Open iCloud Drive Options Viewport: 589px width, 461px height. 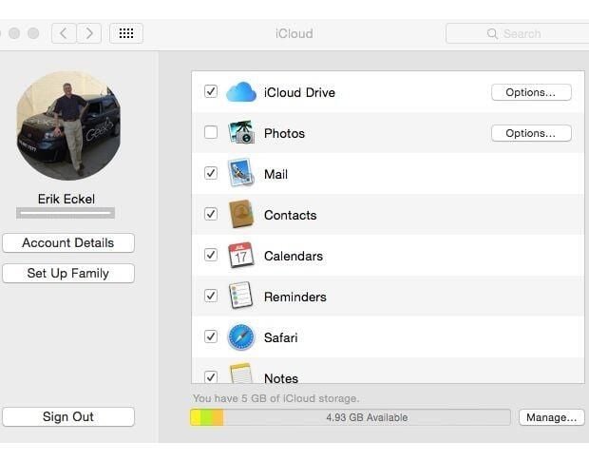click(531, 92)
